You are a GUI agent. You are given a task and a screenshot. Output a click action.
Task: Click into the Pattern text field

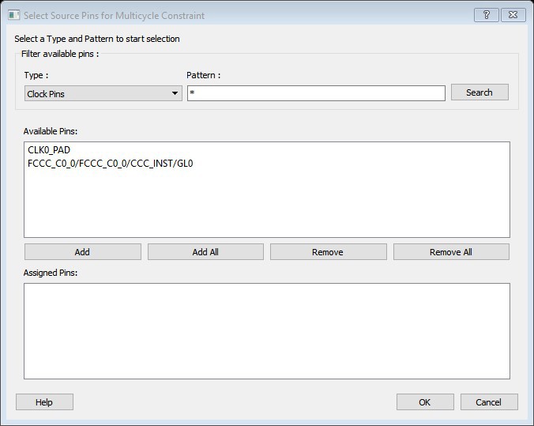click(316, 93)
